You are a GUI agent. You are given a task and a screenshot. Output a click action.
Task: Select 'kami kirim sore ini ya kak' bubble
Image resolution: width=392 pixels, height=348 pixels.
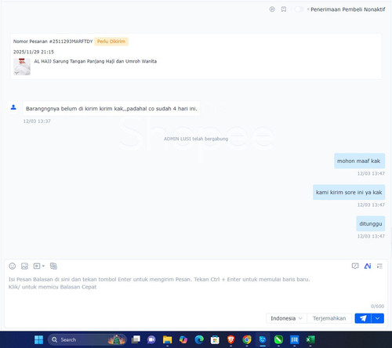coord(349,192)
